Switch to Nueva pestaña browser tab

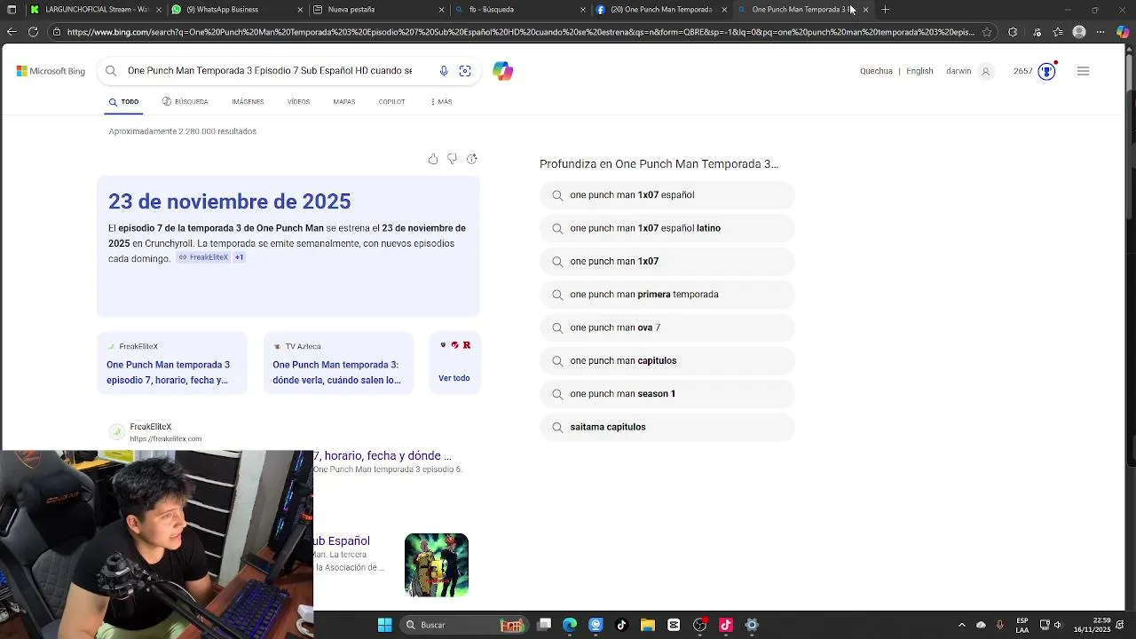tap(377, 10)
